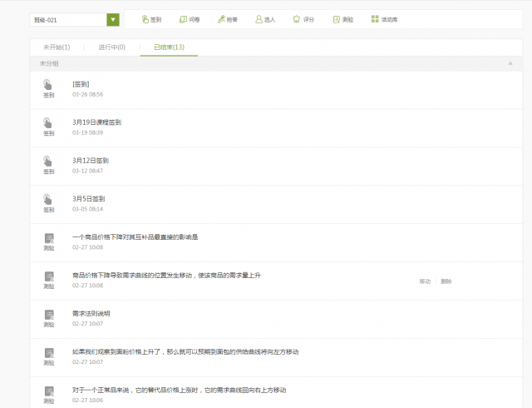This screenshot has width=532, height=408.
Task: Select the 已结束(13) tab
Action: click(x=169, y=47)
